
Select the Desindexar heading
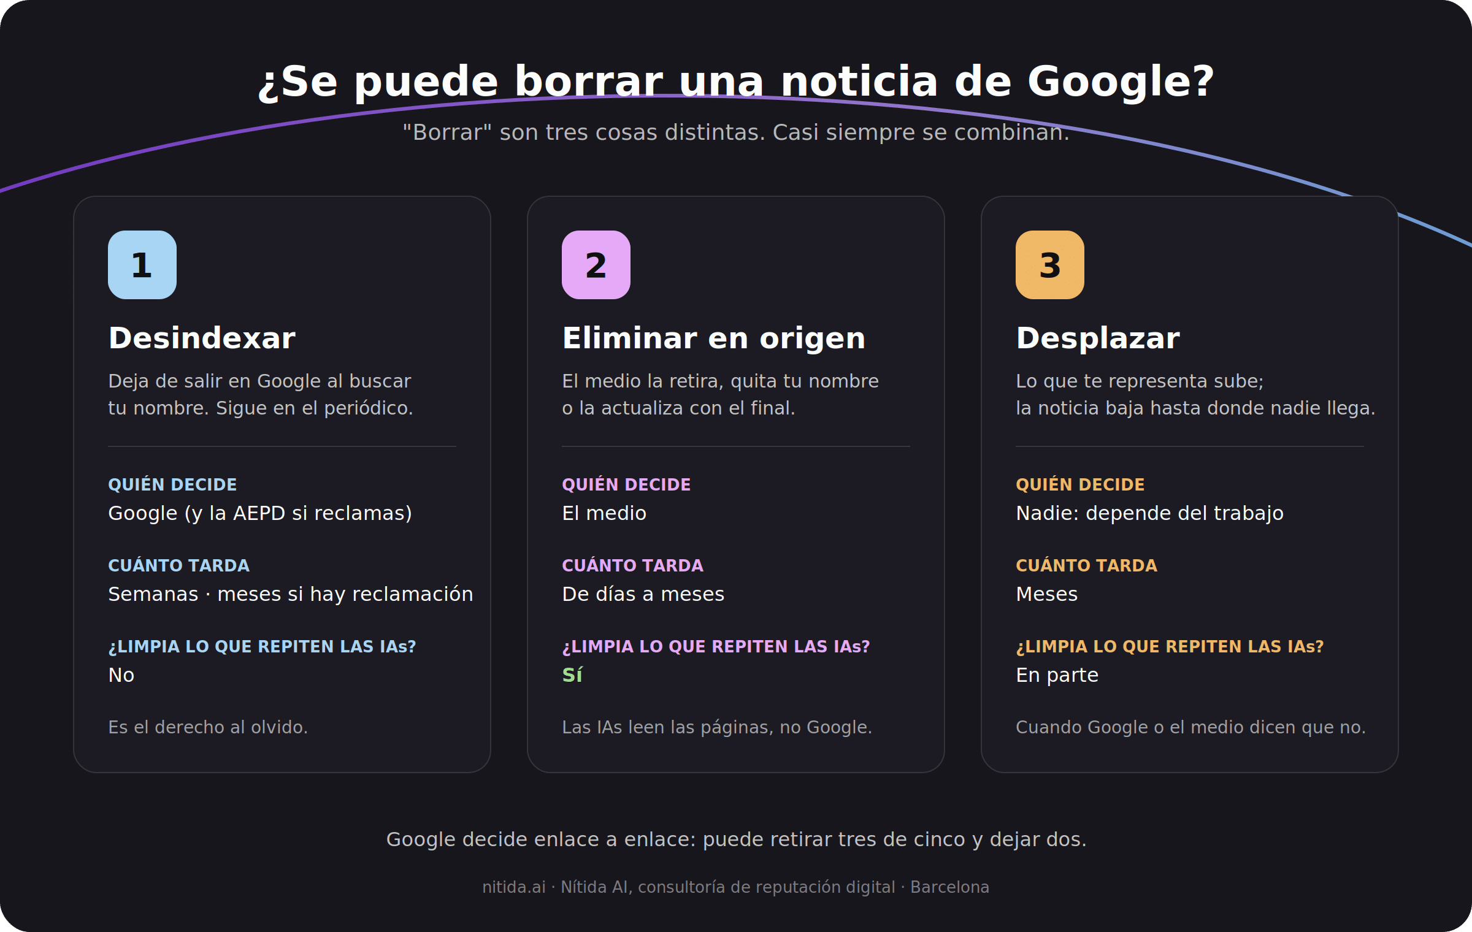tap(202, 338)
